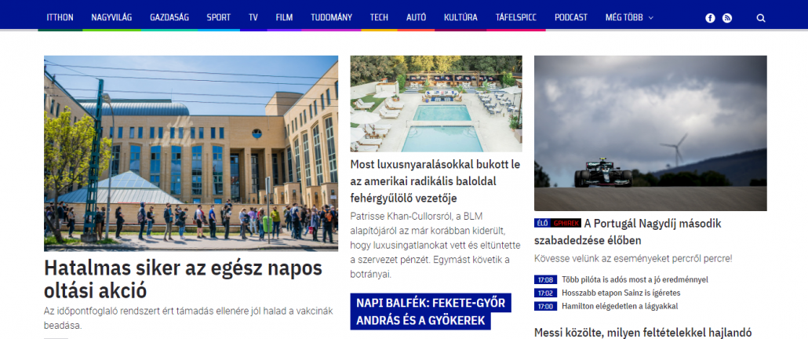Open 'Messi közölte, milyen feltételekkel hajlandó' headline
Viewport: 808px width, 339px height.
click(x=643, y=332)
